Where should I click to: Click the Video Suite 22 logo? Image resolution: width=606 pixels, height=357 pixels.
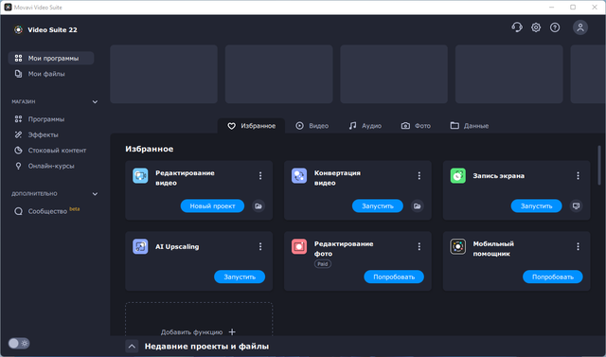click(x=18, y=29)
